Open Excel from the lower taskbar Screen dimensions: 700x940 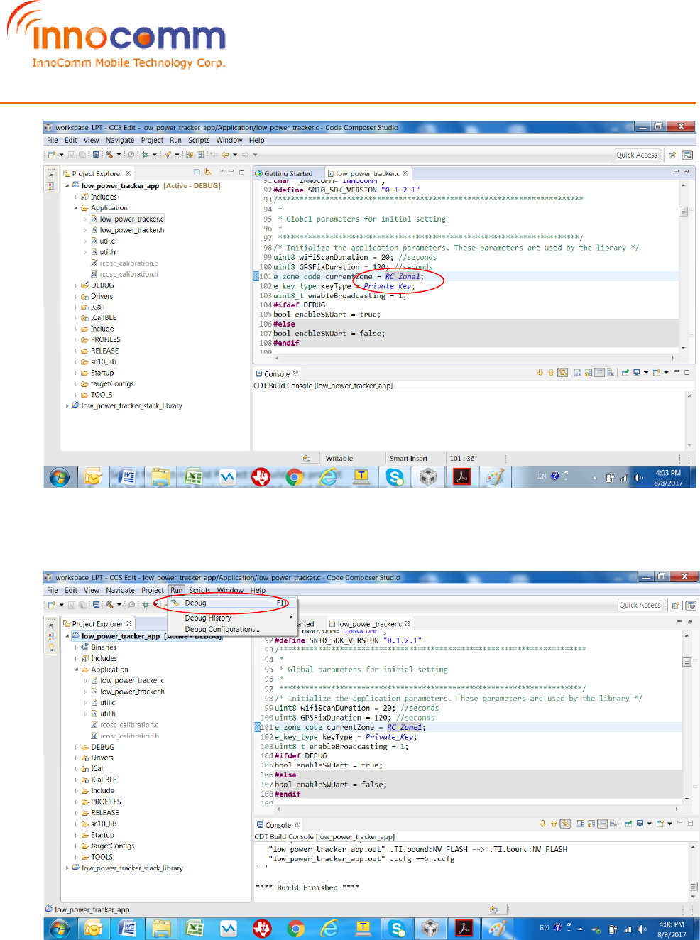coord(195,928)
